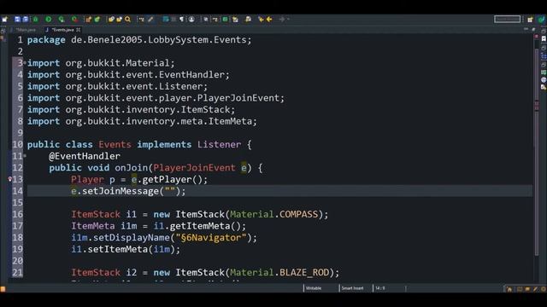
Task: Minimize the editor area
Action: click(x=526, y=30)
